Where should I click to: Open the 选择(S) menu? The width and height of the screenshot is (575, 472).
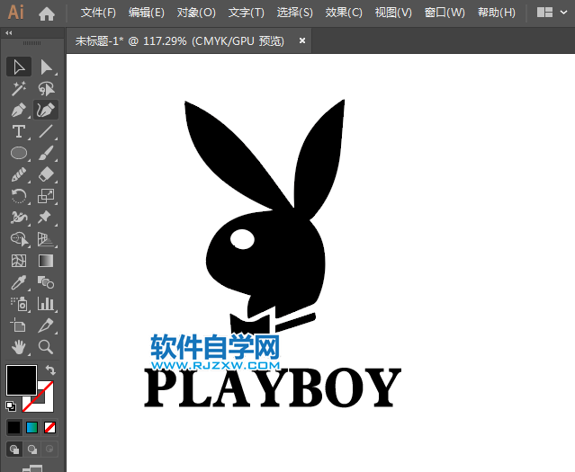point(295,13)
